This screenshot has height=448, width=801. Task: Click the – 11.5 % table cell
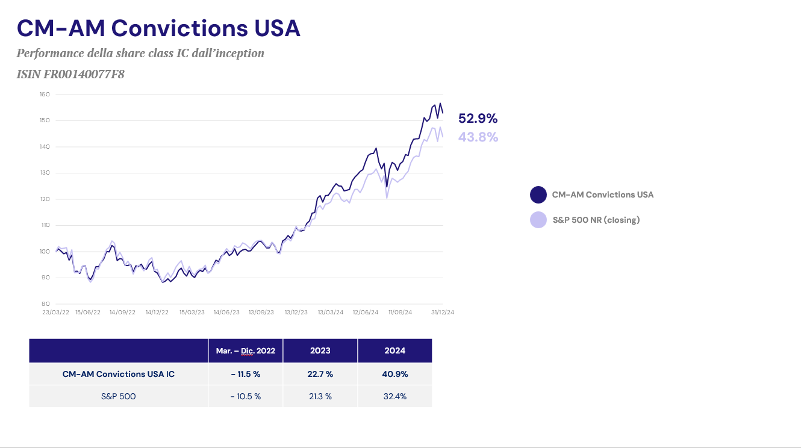click(245, 374)
